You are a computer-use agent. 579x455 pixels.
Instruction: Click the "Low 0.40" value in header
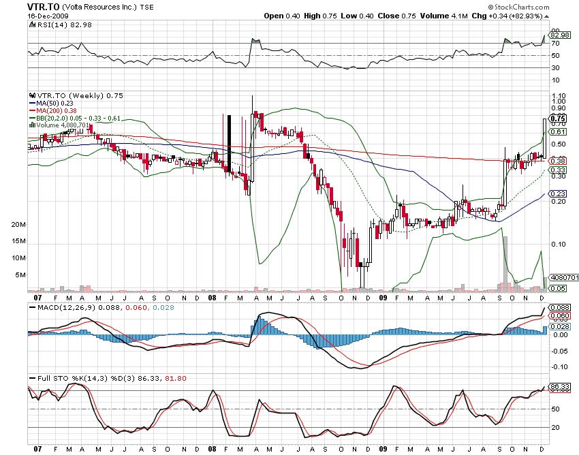[x=357, y=16]
